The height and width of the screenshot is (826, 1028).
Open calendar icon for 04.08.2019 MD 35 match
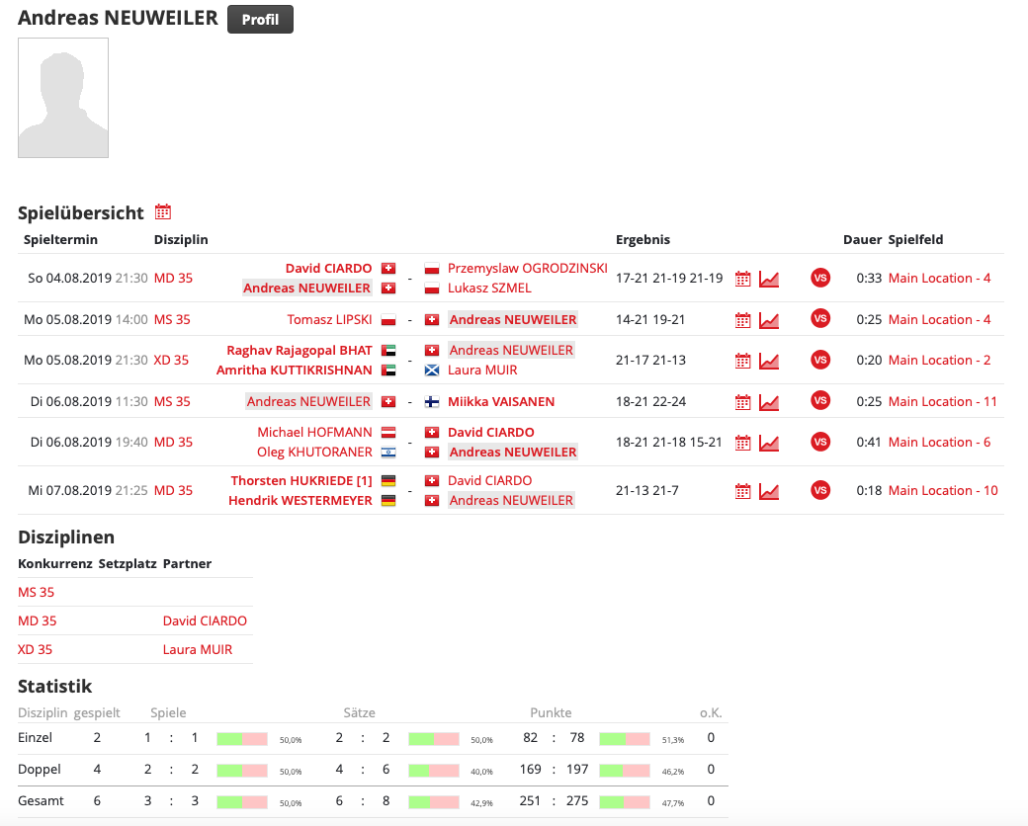(743, 279)
